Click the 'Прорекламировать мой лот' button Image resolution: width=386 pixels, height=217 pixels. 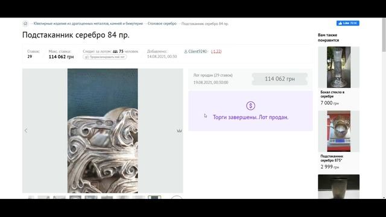[x=105, y=57]
